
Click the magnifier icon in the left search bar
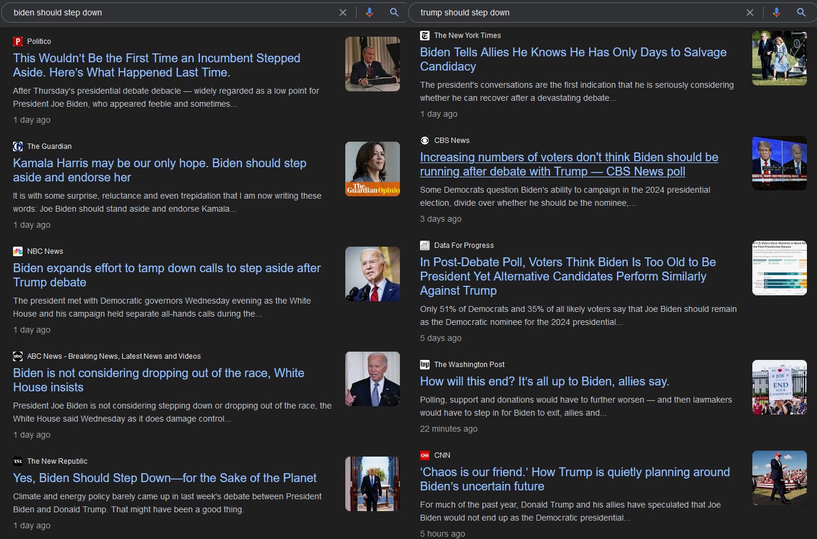394,12
